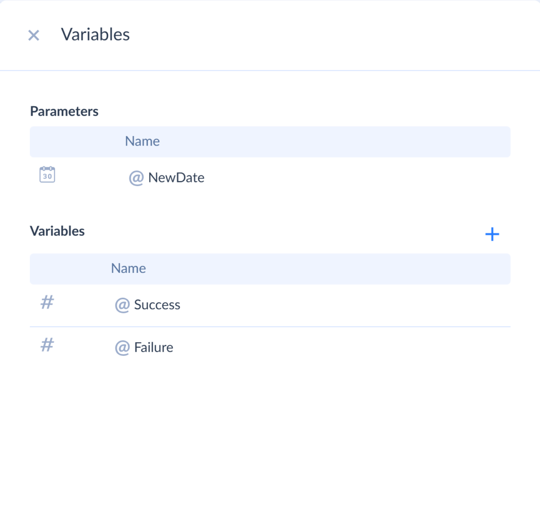Click the @ symbol beside NewDate

tap(136, 178)
